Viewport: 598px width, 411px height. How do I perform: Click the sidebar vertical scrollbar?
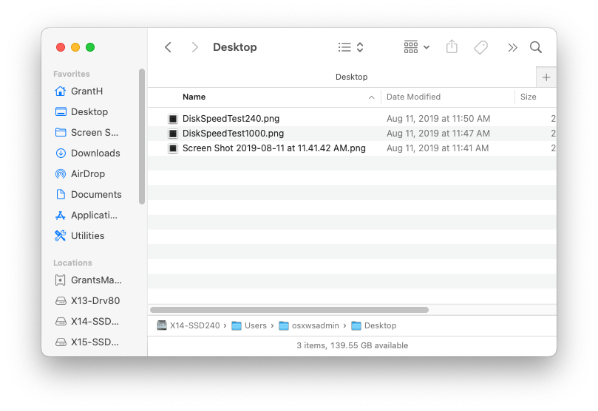click(142, 137)
